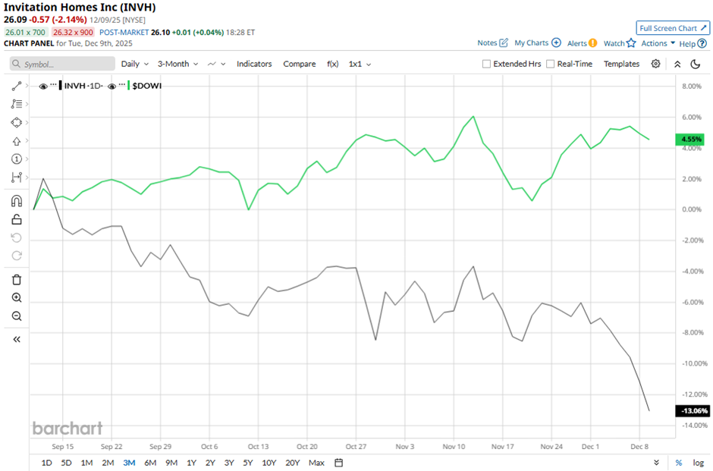Click the unlock drawings icon
713x471 pixels.
[x=17, y=220]
